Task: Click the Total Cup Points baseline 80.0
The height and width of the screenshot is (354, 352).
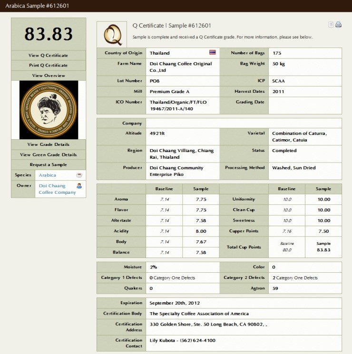Action: point(287,250)
